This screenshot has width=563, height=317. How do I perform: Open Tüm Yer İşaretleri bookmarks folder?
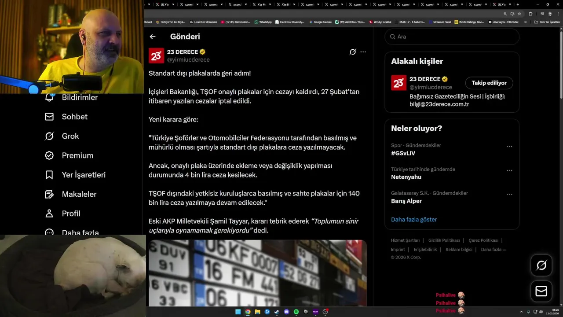[x=547, y=22]
